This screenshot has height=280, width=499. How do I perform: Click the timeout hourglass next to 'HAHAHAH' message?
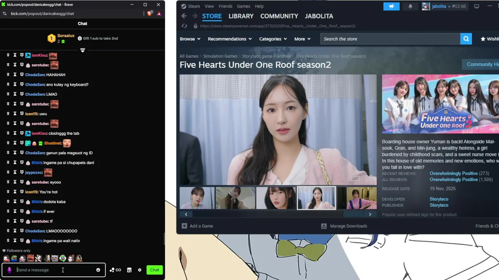click(x=15, y=75)
